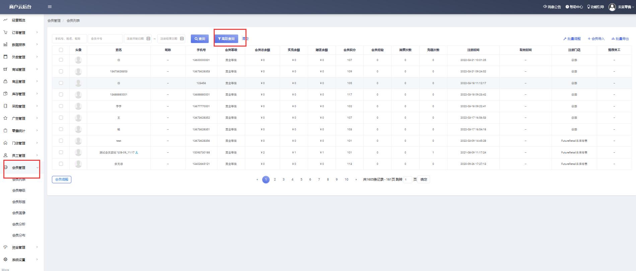The height and width of the screenshot is (271, 636).
Task: Toggle the select-all checkbox in table header
Action: click(61, 50)
